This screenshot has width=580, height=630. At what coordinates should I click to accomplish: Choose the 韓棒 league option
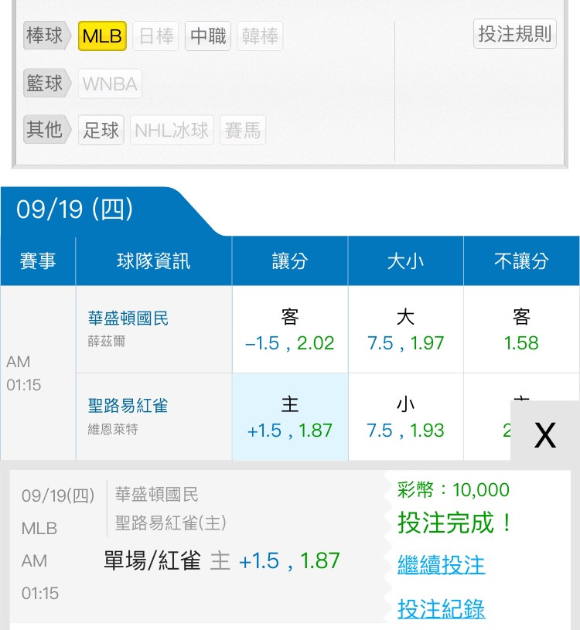[260, 36]
